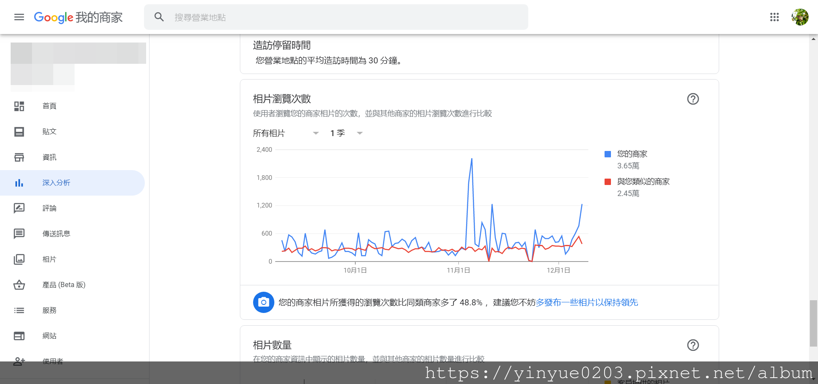
Task: Click the 相片數量 heading
Action: 272,345
